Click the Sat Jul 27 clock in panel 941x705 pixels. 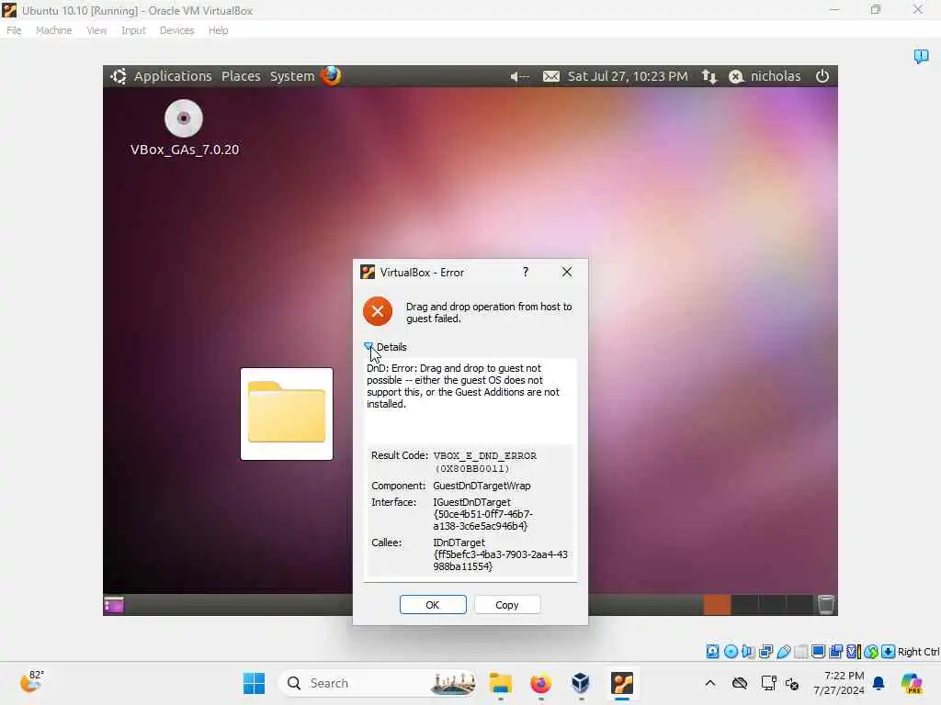[x=628, y=76]
